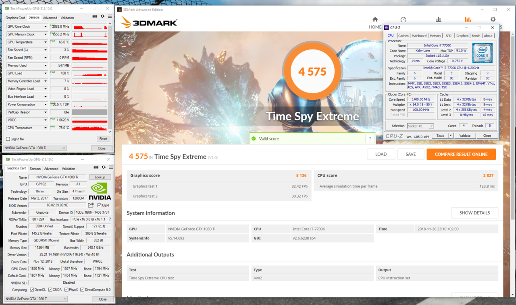Open 3DMark Stress Tests bar chart icon
The height and width of the screenshot is (305, 516).
(439, 19)
